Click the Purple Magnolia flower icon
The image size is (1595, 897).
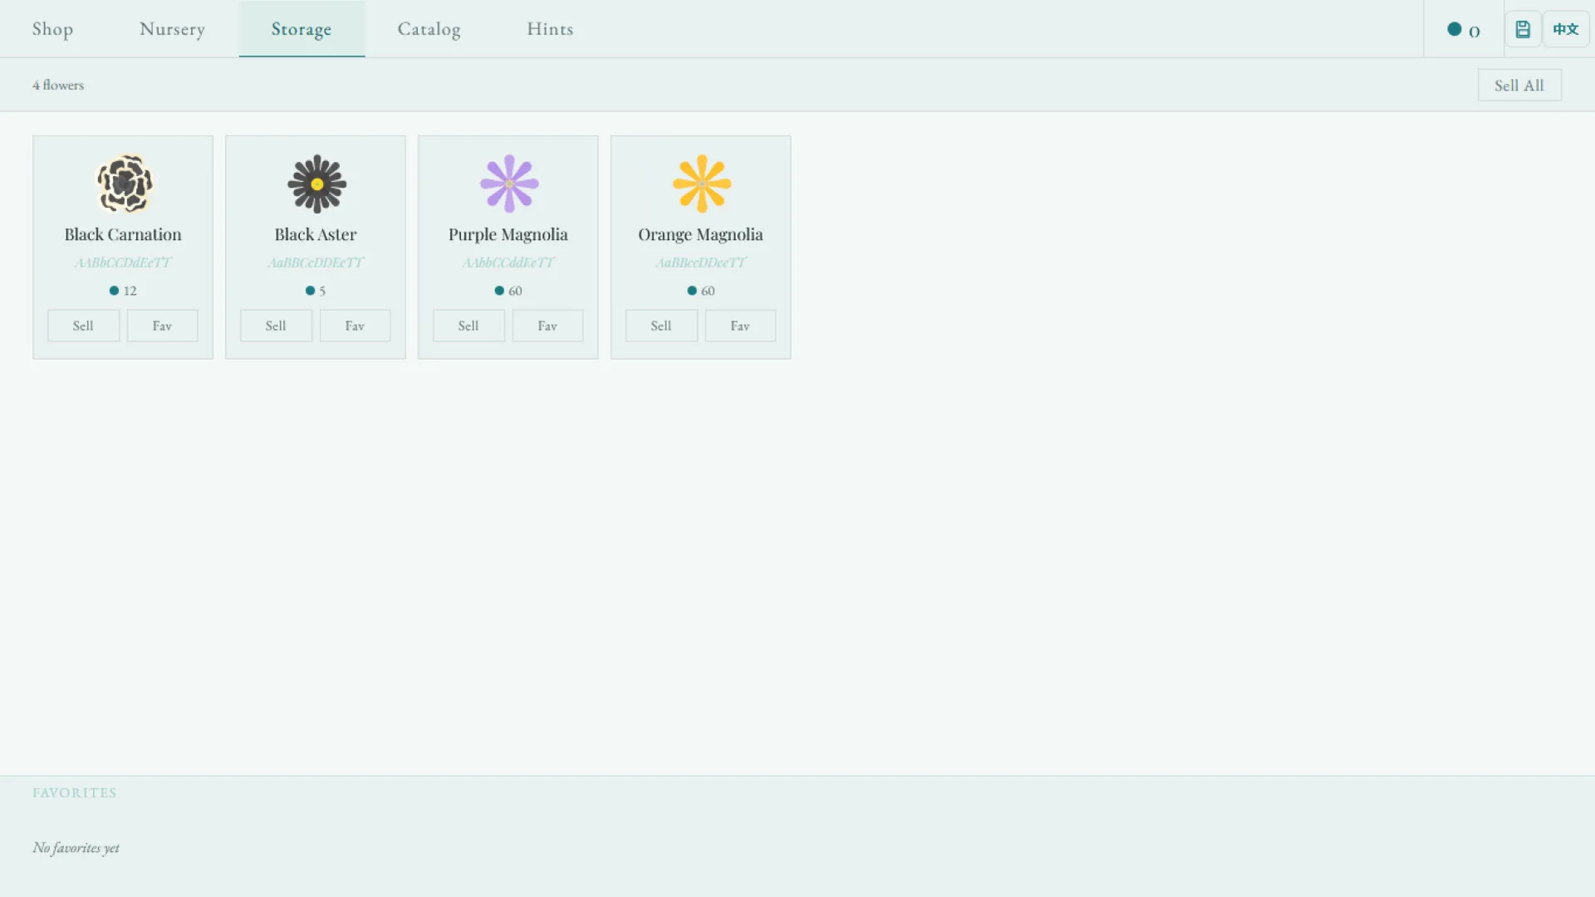(x=509, y=184)
